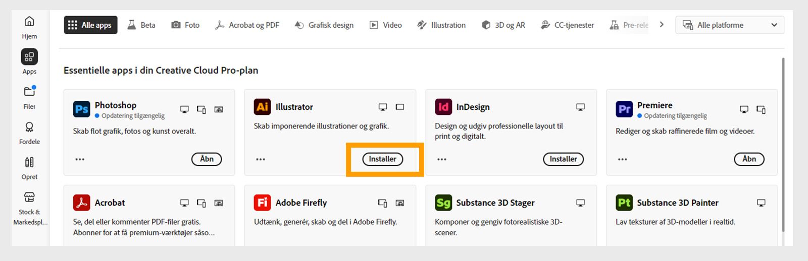This screenshot has width=808, height=261.
Task: Open Illustrator's more options menu
Action: click(x=261, y=159)
